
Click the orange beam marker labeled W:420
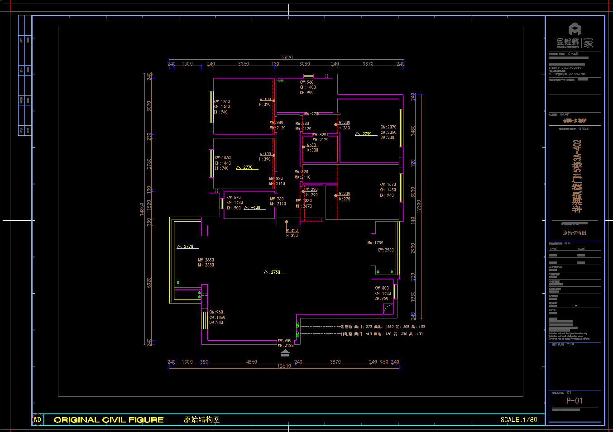[x=287, y=222]
